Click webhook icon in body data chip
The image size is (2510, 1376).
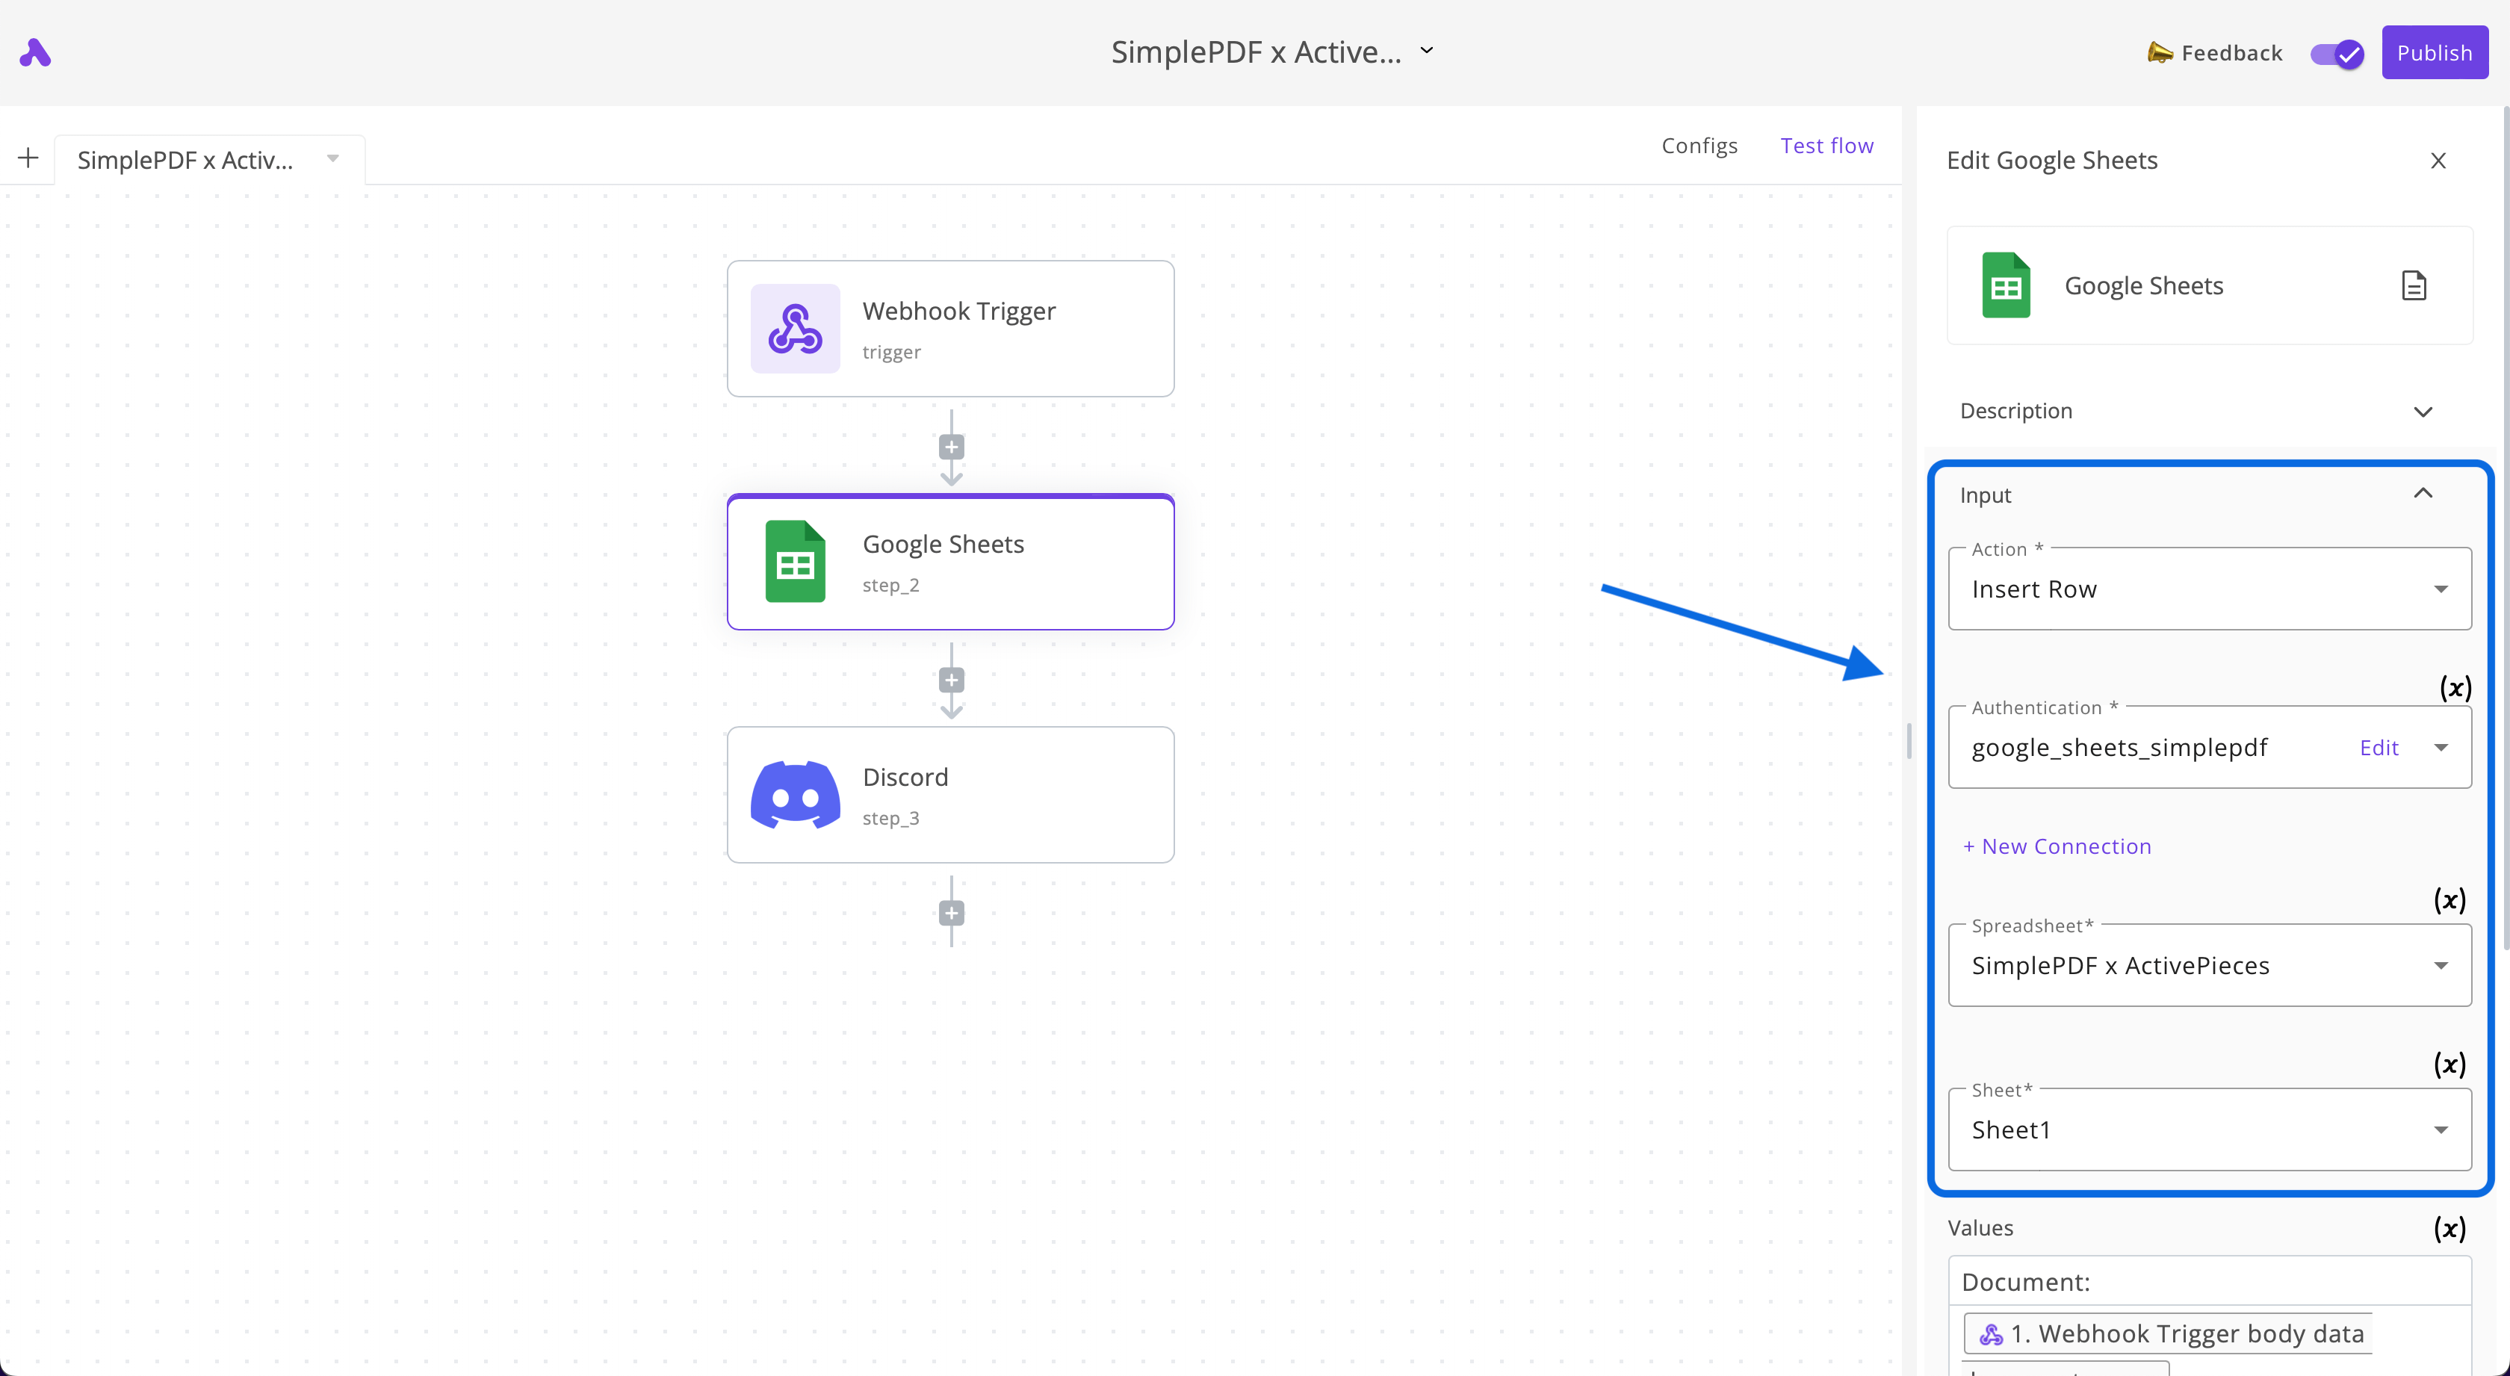pyautogui.click(x=1991, y=1334)
